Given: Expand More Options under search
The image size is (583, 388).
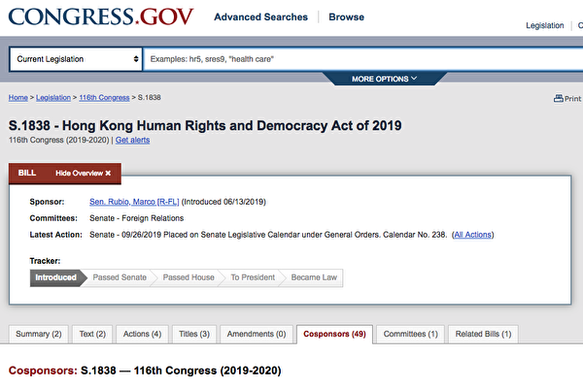Looking at the screenshot, I should pos(385,79).
